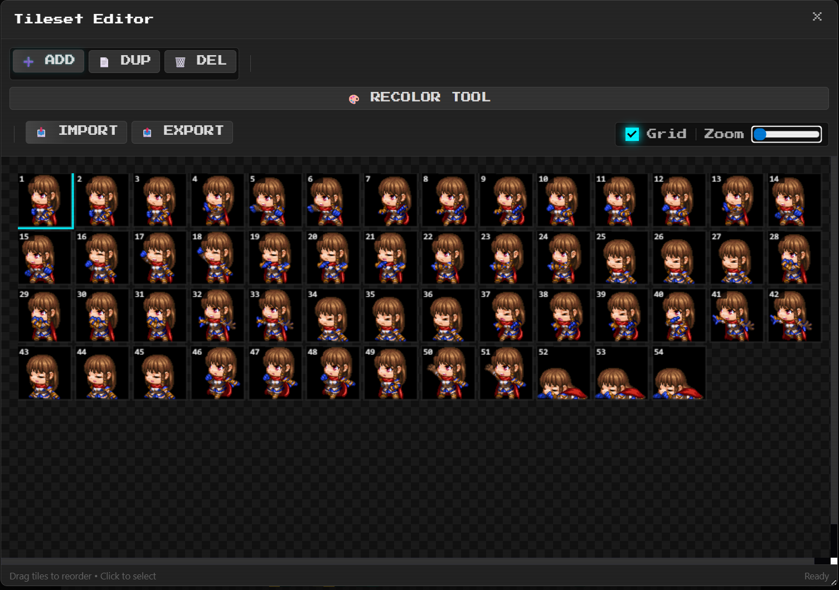
Task: Toggle the Grid checkbox
Action: [x=632, y=134]
